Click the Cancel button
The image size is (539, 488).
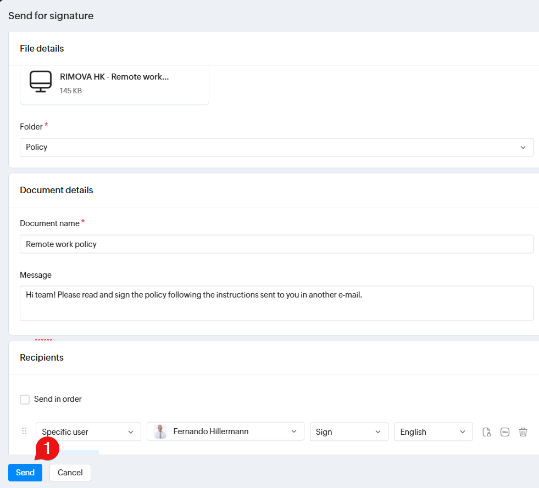(70, 473)
